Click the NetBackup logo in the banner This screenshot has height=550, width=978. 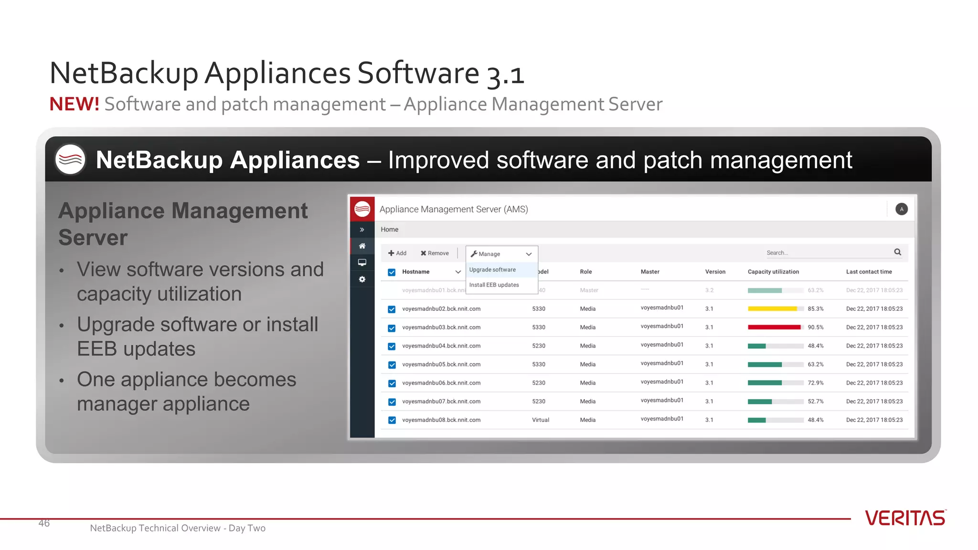[70, 159]
